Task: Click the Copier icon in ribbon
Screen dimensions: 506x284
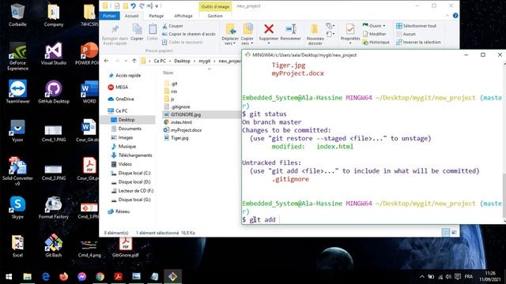Action: [137, 32]
